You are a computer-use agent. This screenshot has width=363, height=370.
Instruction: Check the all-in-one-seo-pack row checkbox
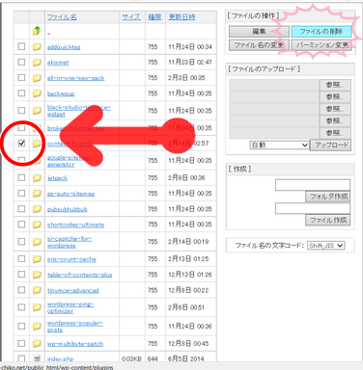click(x=21, y=78)
